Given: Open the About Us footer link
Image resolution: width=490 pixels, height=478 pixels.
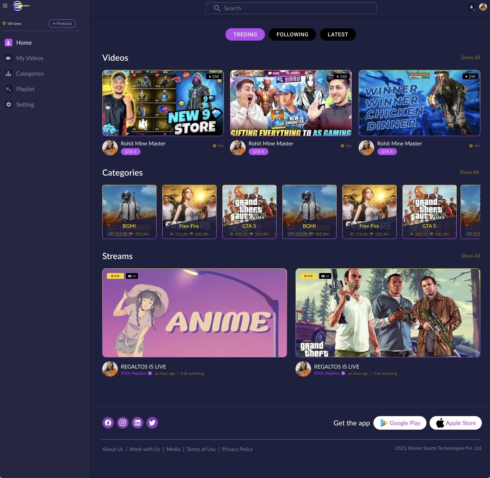Looking at the screenshot, I should pyautogui.click(x=113, y=449).
